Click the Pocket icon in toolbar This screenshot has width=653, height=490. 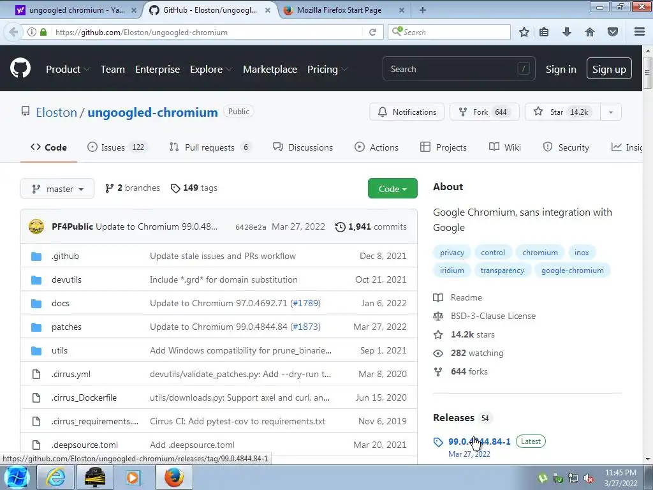613,32
